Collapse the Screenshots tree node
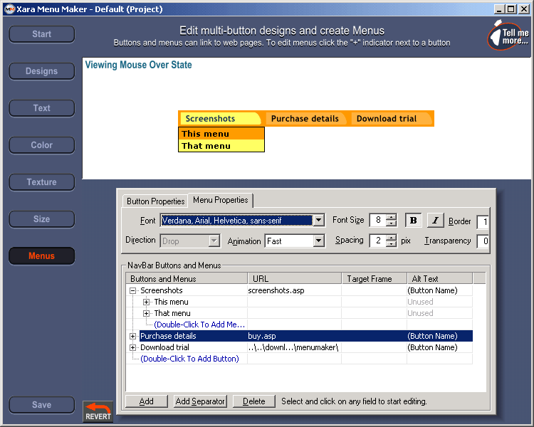 (x=132, y=290)
